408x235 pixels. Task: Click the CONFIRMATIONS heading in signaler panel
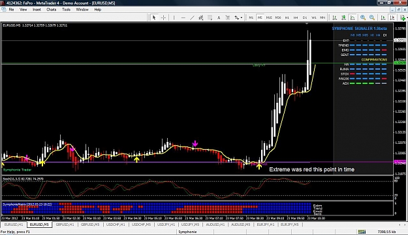click(374, 60)
